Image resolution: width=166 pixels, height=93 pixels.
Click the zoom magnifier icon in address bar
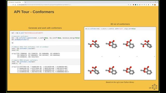[128, 5]
